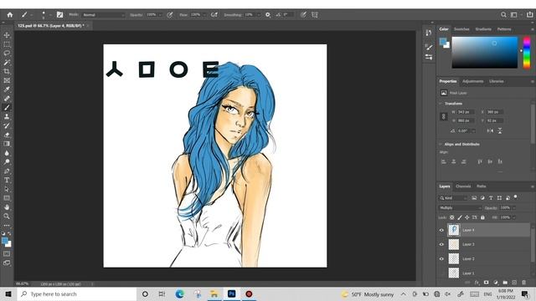The image size is (536, 301).
Task: Switch to the Channels tab
Action: click(463, 186)
